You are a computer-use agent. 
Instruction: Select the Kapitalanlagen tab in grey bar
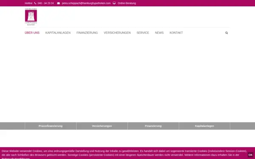(204, 126)
